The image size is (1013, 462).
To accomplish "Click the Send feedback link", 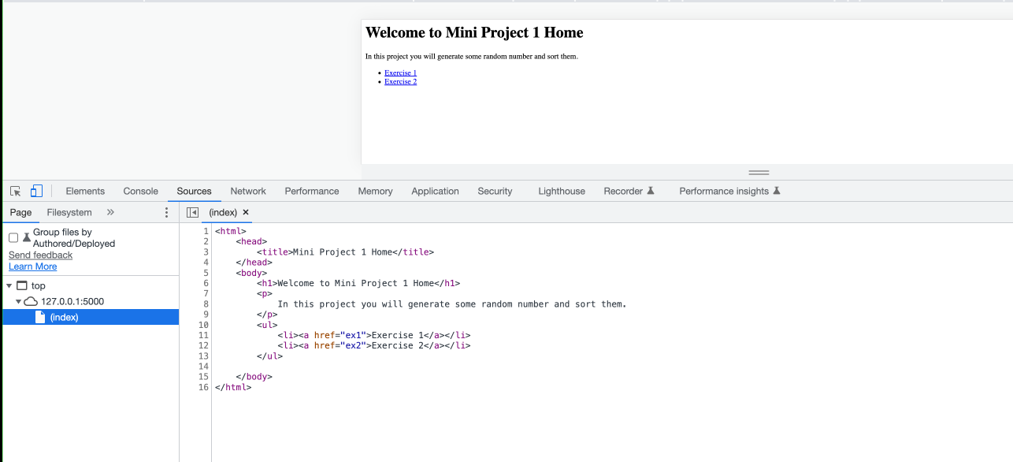I will click(x=40, y=255).
